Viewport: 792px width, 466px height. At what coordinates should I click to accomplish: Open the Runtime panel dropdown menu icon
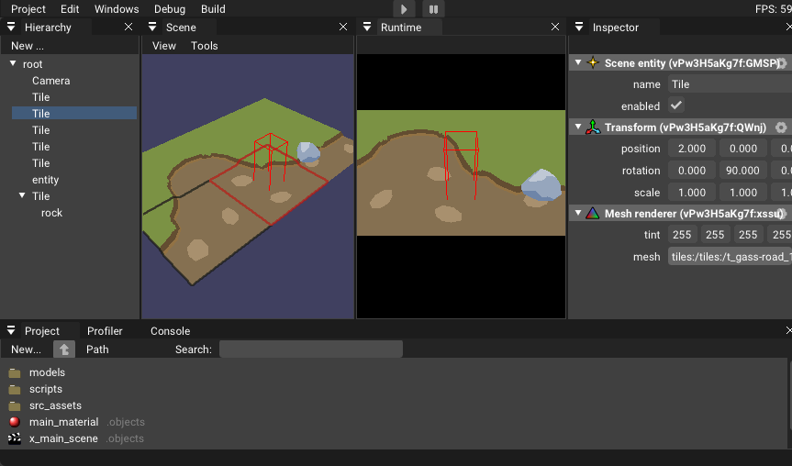point(367,27)
